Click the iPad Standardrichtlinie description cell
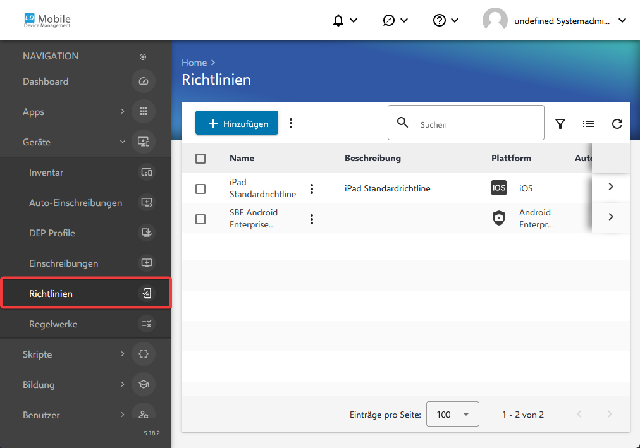Viewport: 640px width, 448px height. tap(387, 188)
